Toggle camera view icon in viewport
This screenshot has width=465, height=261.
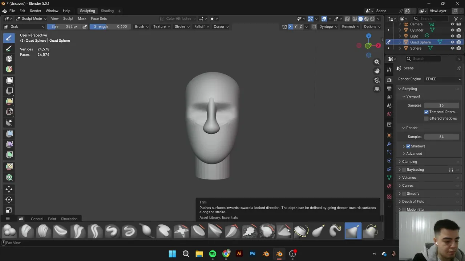(377, 80)
